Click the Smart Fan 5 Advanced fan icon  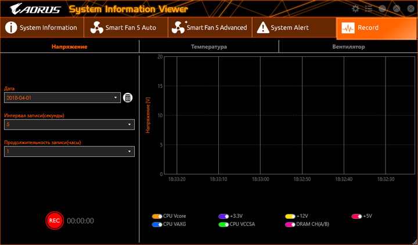pyautogui.click(x=179, y=28)
